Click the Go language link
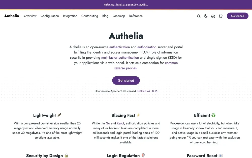 (108, 123)
